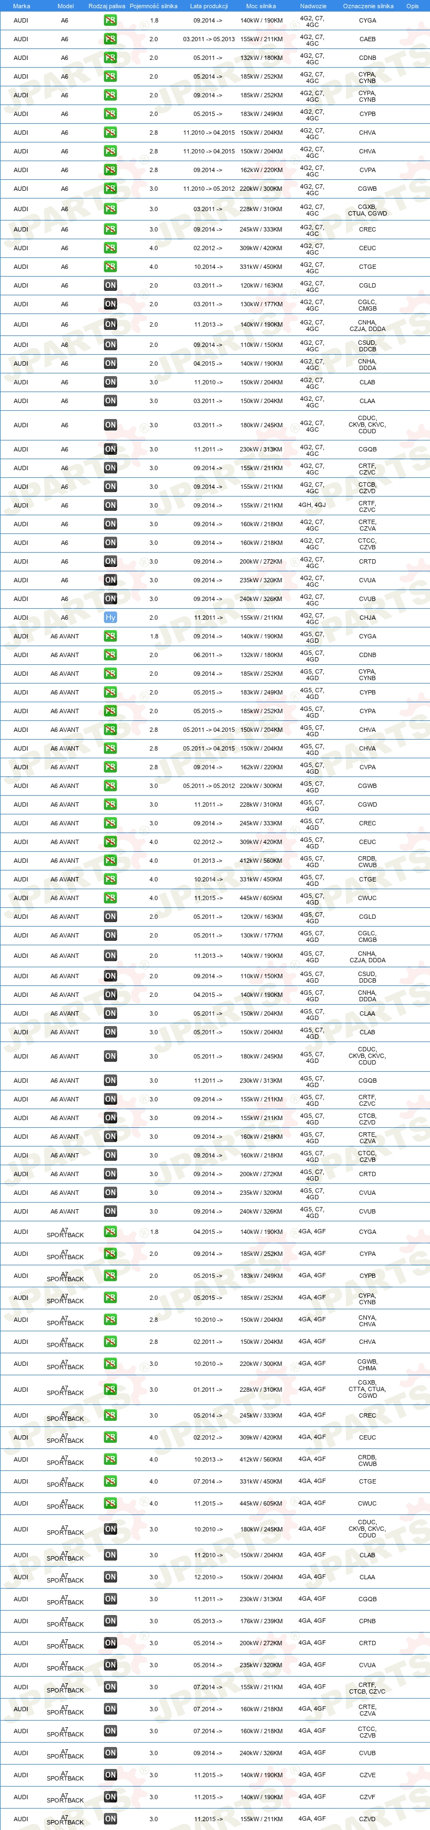Click engine codes CNYA, CHVA
The image size is (430, 1830).
367,1320
